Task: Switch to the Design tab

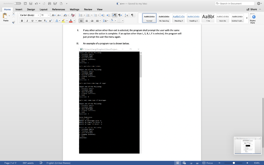Action: pyautogui.click(x=31, y=10)
